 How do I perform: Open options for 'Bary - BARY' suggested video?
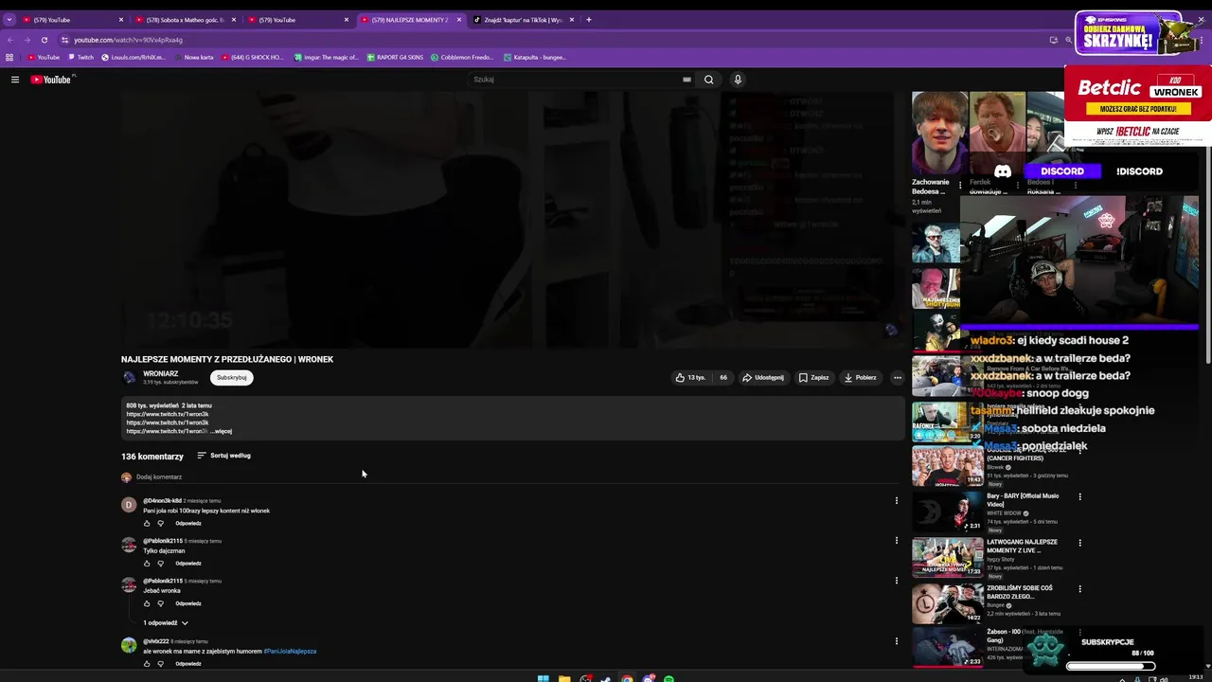coord(1079,496)
